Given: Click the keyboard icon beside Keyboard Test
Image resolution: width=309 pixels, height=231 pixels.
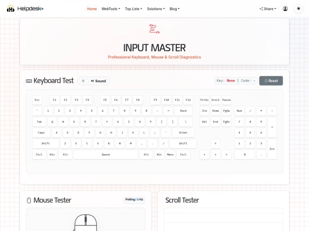Looking at the screenshot, I should (x=29, y=81).
